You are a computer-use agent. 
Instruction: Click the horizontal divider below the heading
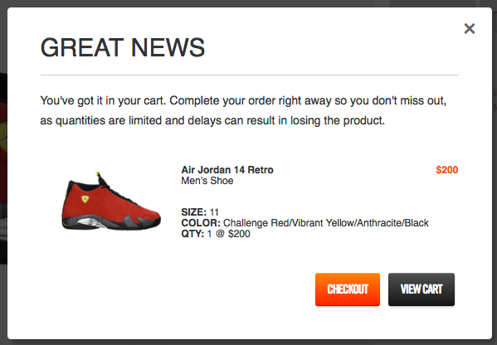pos(250,75)
